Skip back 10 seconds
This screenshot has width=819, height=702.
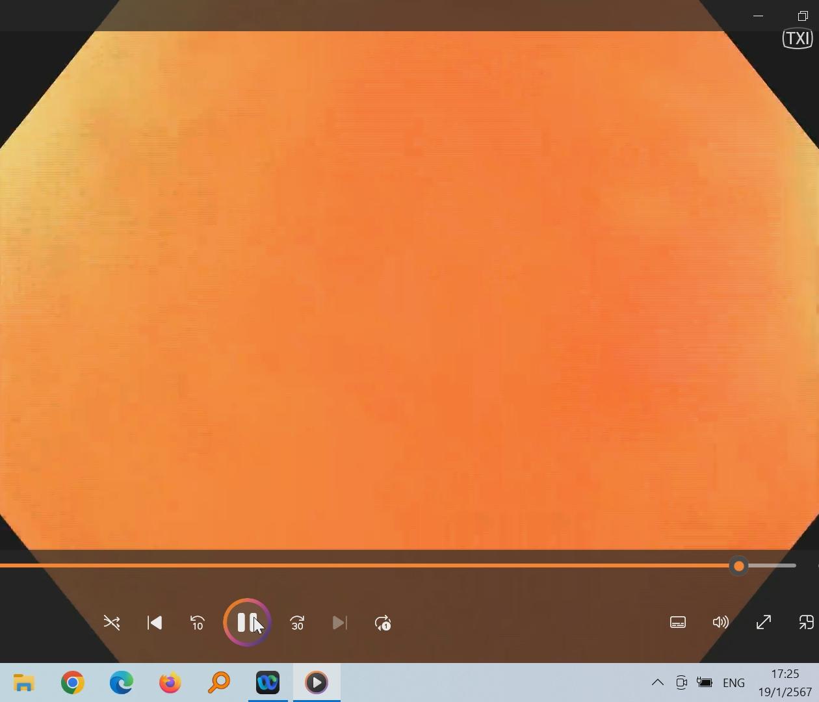(x=198, y=623)
